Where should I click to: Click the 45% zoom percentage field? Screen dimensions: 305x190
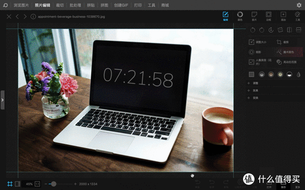tap(29, 184)
